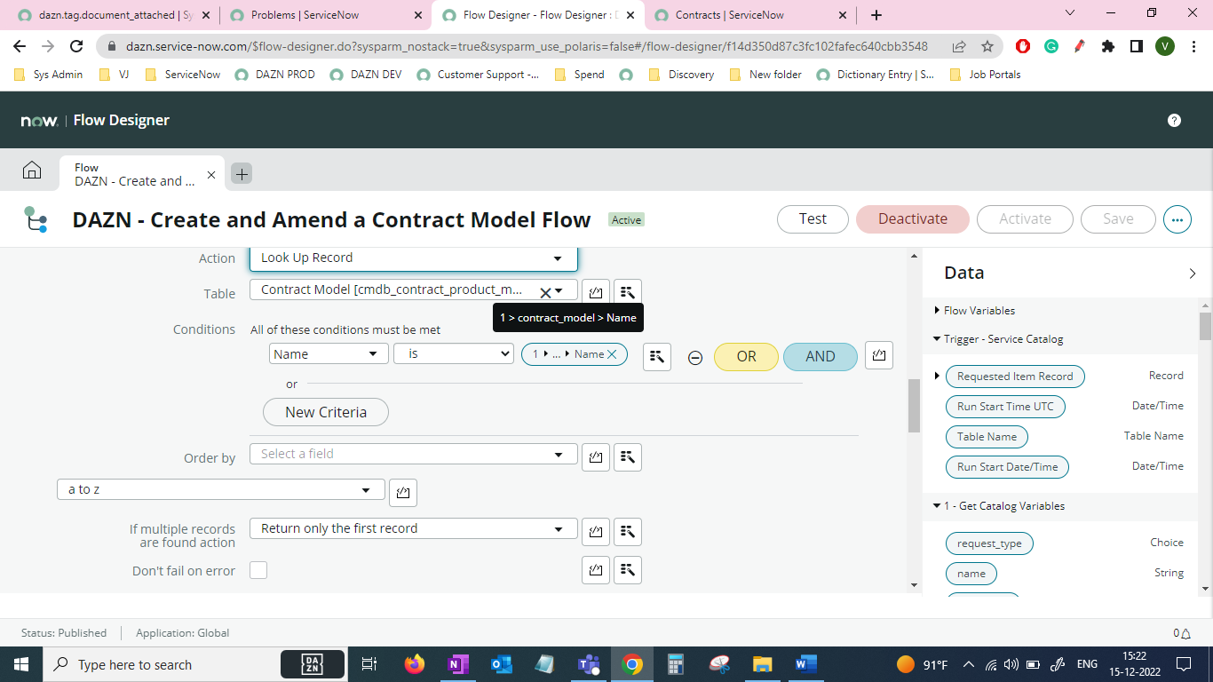This screenshot has height=682, width=1213.
Task: Open the Name field dropdown in condition
Action: click(x=329, y=353)
